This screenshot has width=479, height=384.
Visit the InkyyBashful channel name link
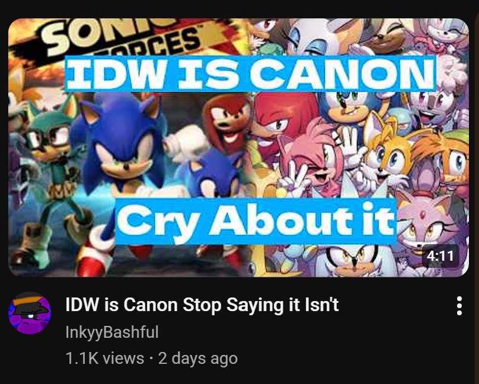(x=112, y=332)
